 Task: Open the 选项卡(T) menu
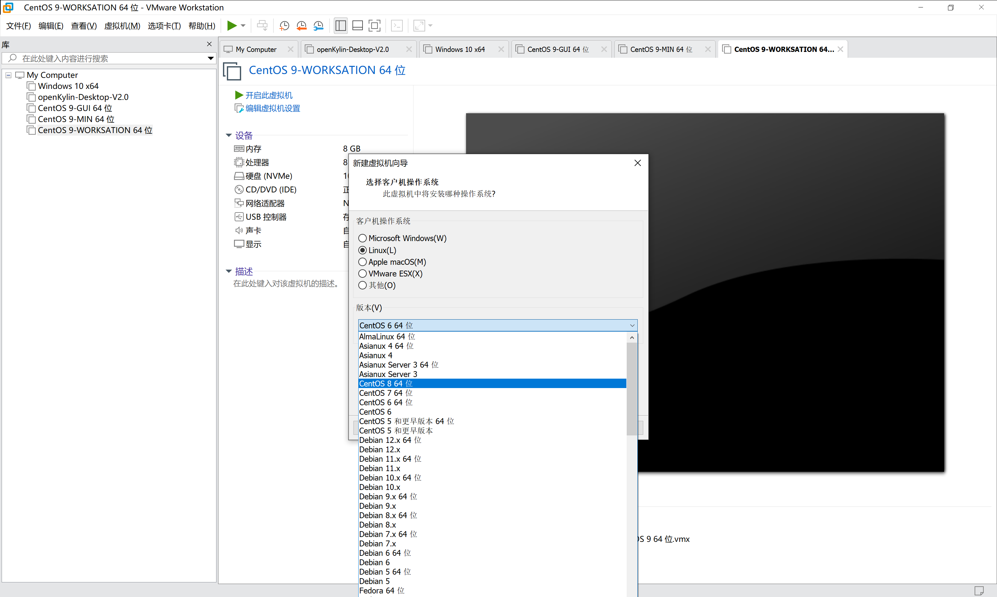point(164,26)
